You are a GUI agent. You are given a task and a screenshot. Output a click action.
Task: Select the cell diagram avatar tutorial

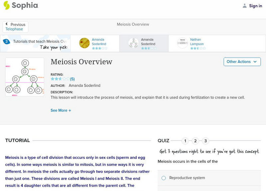[134, 43]
